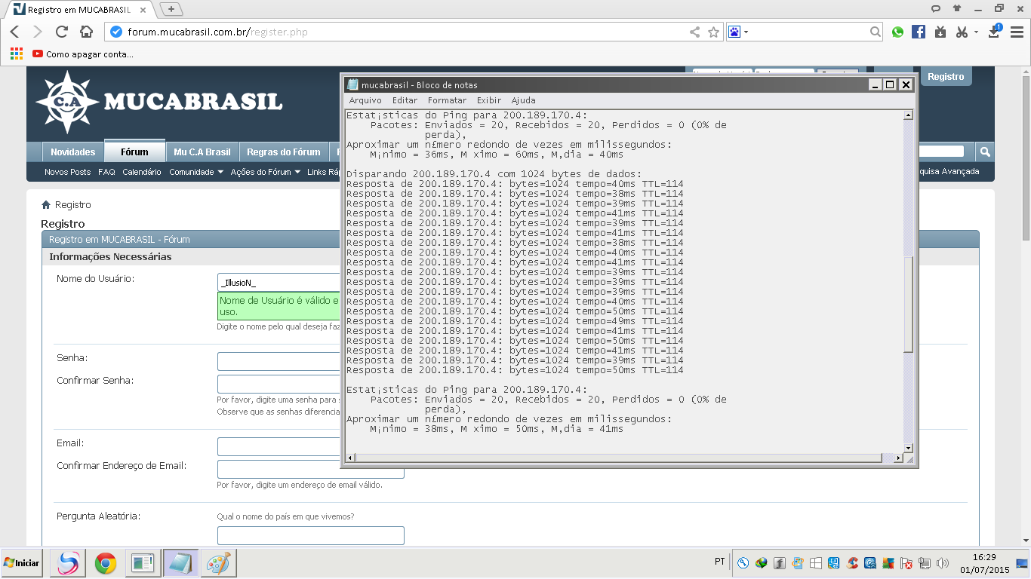Open the Formatar menu in Notepad
Viewport: 1031px width, 579px height.
(447, 100)
